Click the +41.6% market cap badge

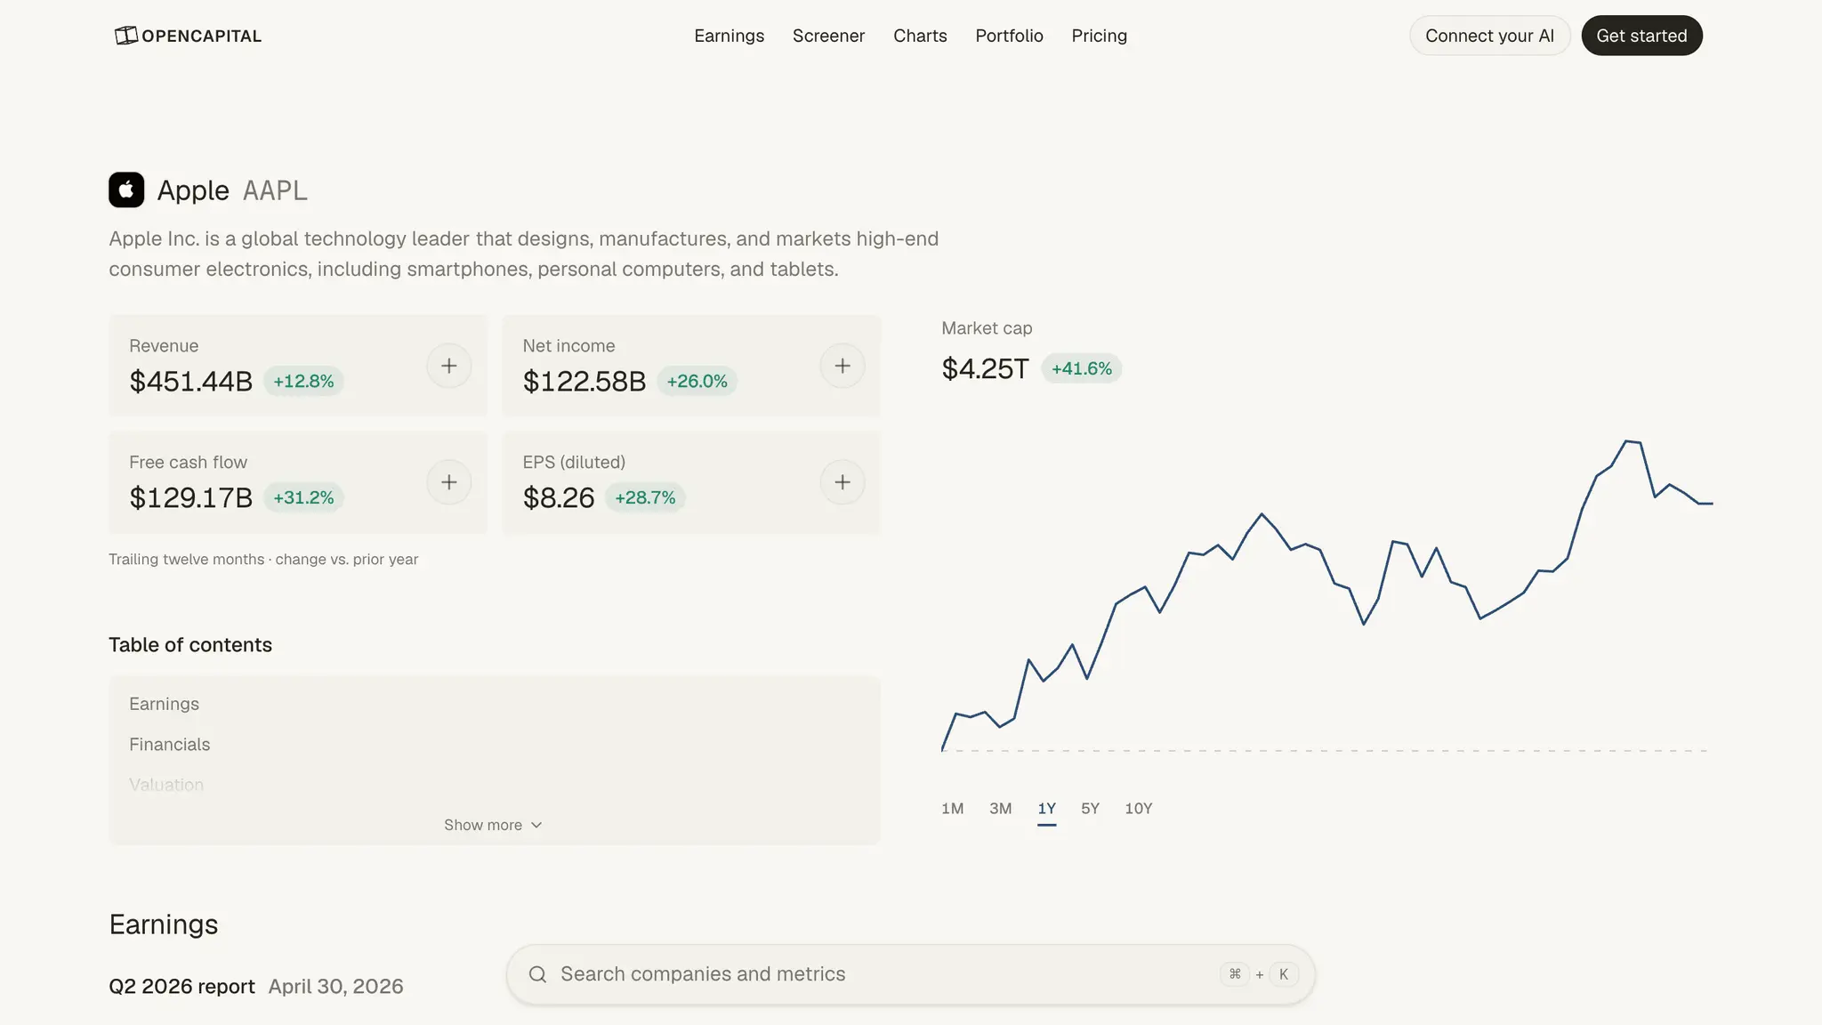(x=1081, y=369)
